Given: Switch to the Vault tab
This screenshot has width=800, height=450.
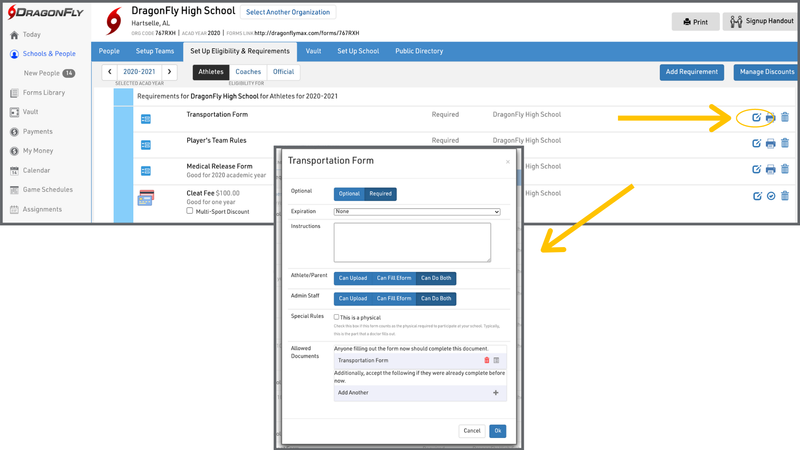Looking at the screenshot, I should (313, 51).
